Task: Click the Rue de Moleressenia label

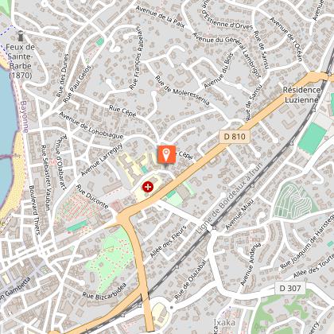Action: click(x=182, y=90)
